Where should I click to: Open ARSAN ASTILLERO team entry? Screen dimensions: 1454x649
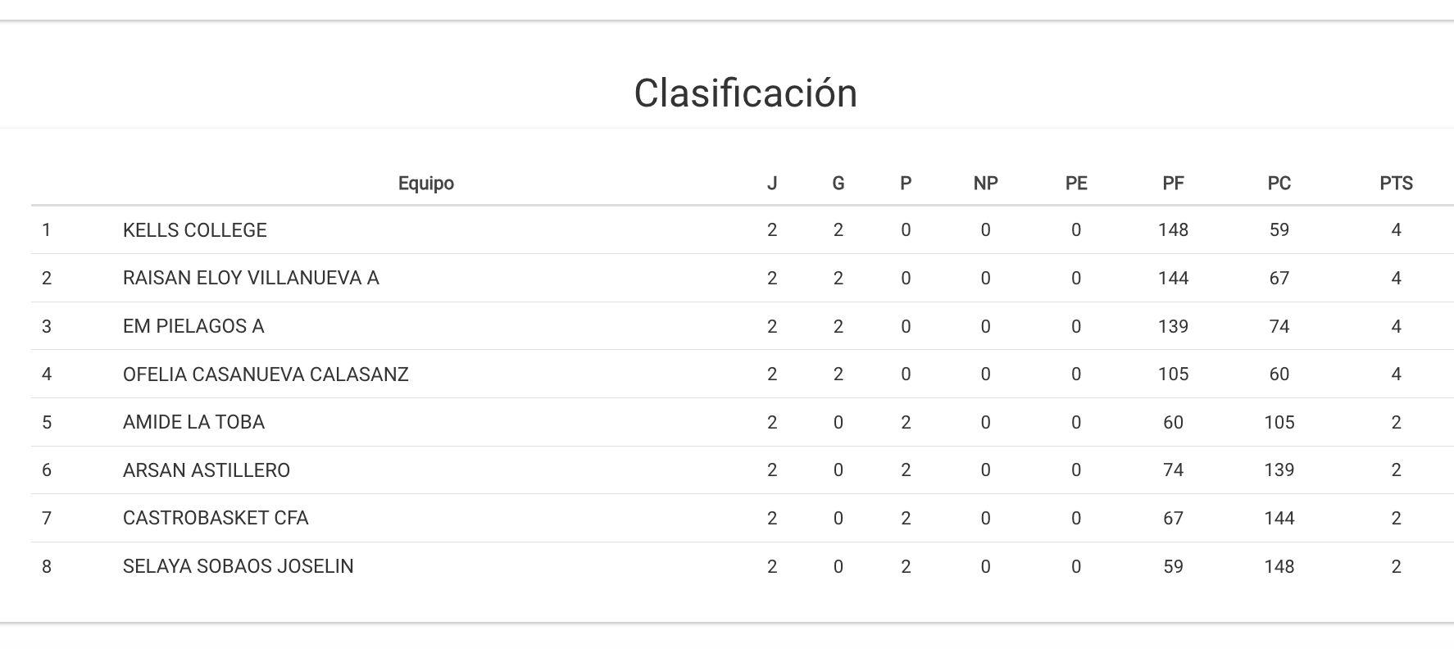click(207, 470)
